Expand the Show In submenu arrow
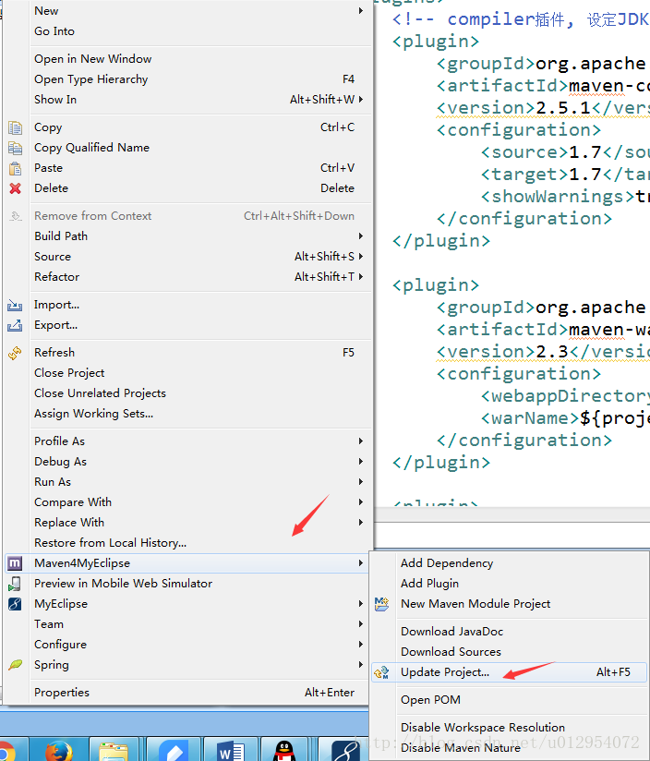Screen dimensions: 650x761 (361, 100)
